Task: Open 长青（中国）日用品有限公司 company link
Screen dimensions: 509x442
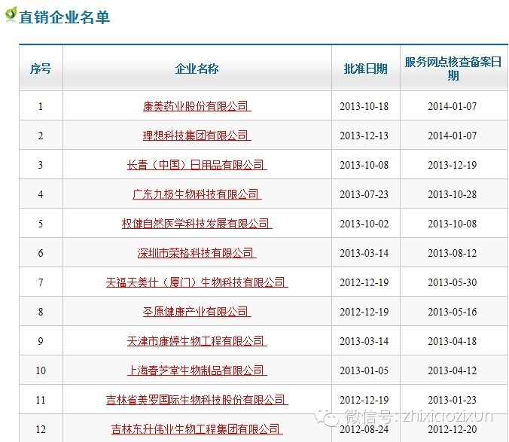Action: click(197, 165)
